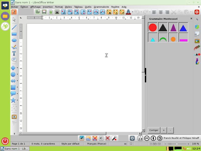The height and width of the screenshot is (151, 201).
Task: Click the zoom slider handle in the status bar
Action: [x=177, y=144]
